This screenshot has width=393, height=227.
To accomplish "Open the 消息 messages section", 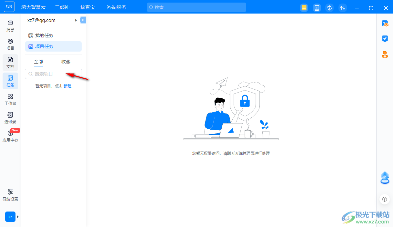I will (x=10, y=26).
